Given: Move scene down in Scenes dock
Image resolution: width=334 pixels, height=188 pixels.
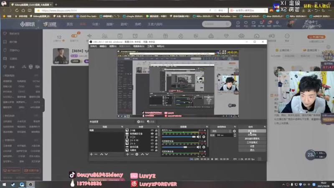Looking at the screenshot, I should tap(106, 154).
